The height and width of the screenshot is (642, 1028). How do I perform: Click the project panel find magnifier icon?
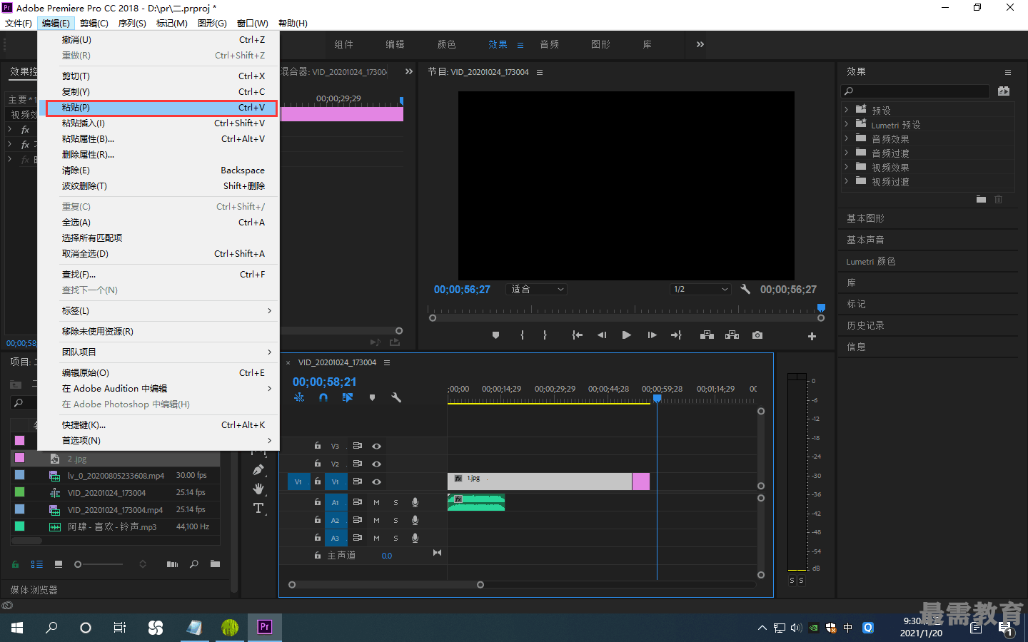click(x=194, y=564)
